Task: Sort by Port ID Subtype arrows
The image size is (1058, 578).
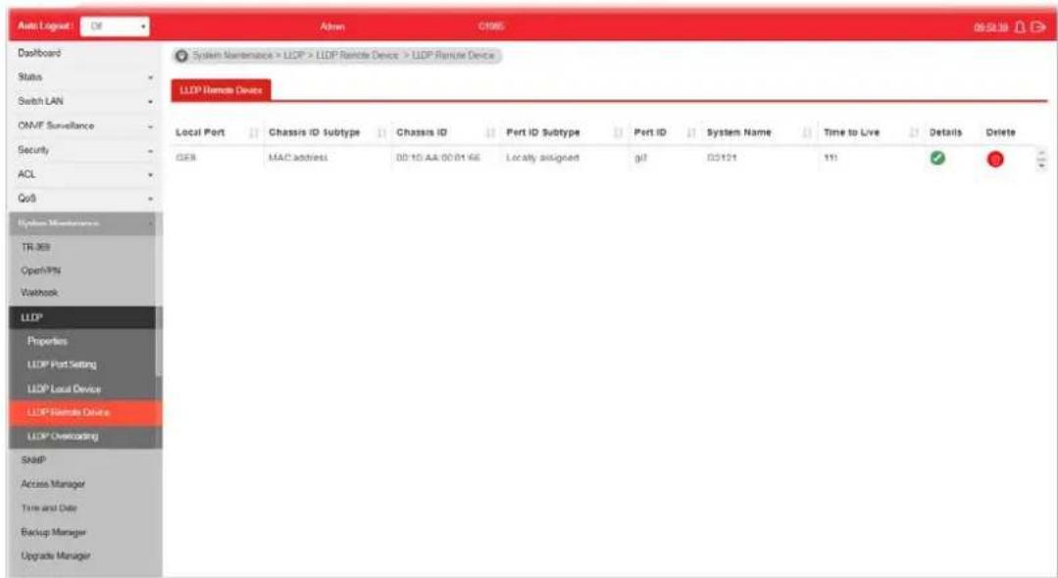Action: (618, 133)
